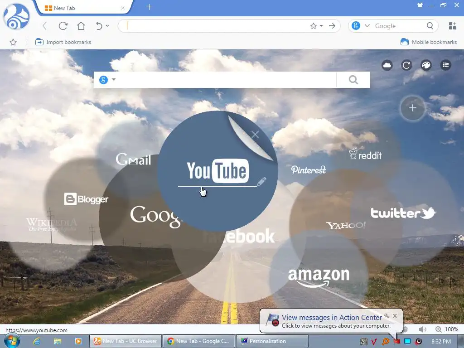Click the red V tray icon
This screenshot has width=464, height=348.
374,342
